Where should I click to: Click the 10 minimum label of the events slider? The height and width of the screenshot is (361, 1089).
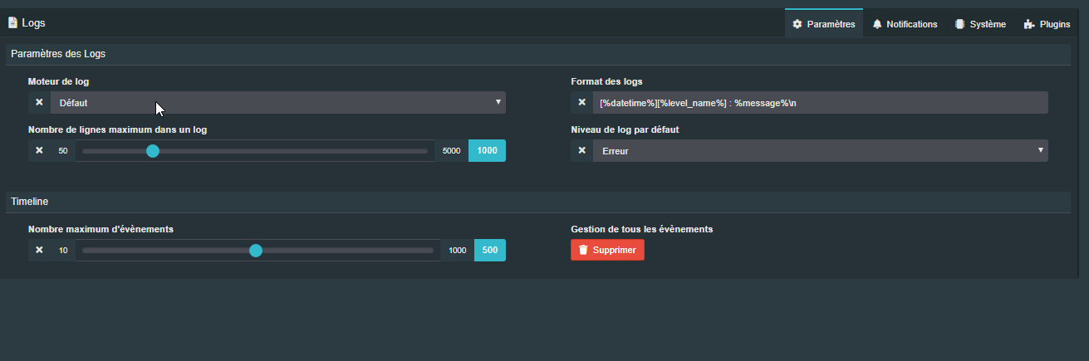pos(63,250)
